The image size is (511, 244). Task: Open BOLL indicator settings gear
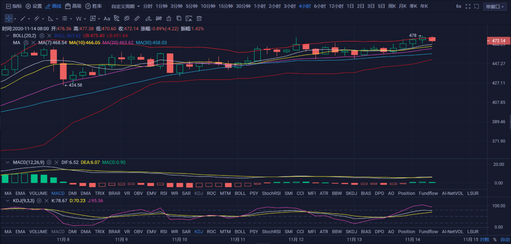(x=42, y=36)
